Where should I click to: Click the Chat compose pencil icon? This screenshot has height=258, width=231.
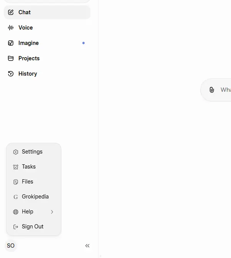point(11,12)
